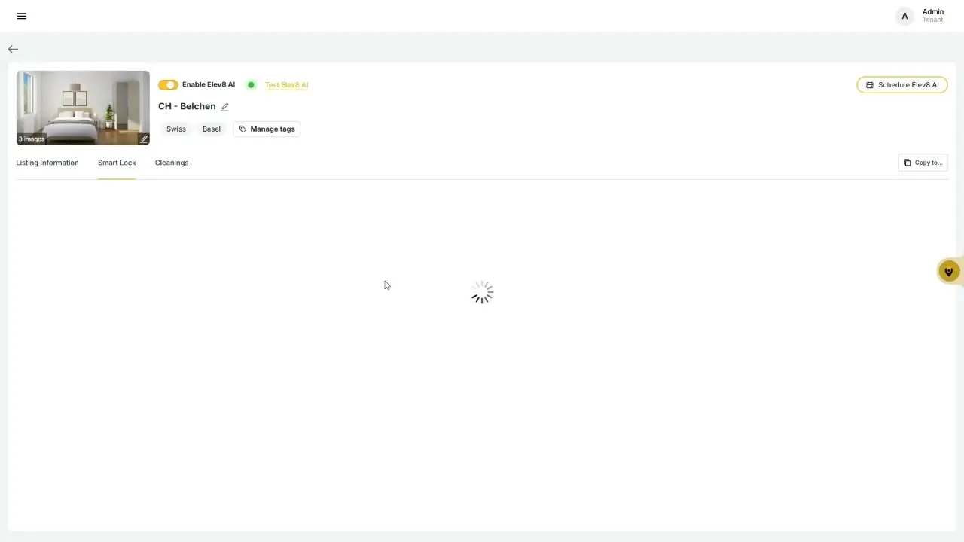Open the floating yellow assistant widget

tap(949, 272)
